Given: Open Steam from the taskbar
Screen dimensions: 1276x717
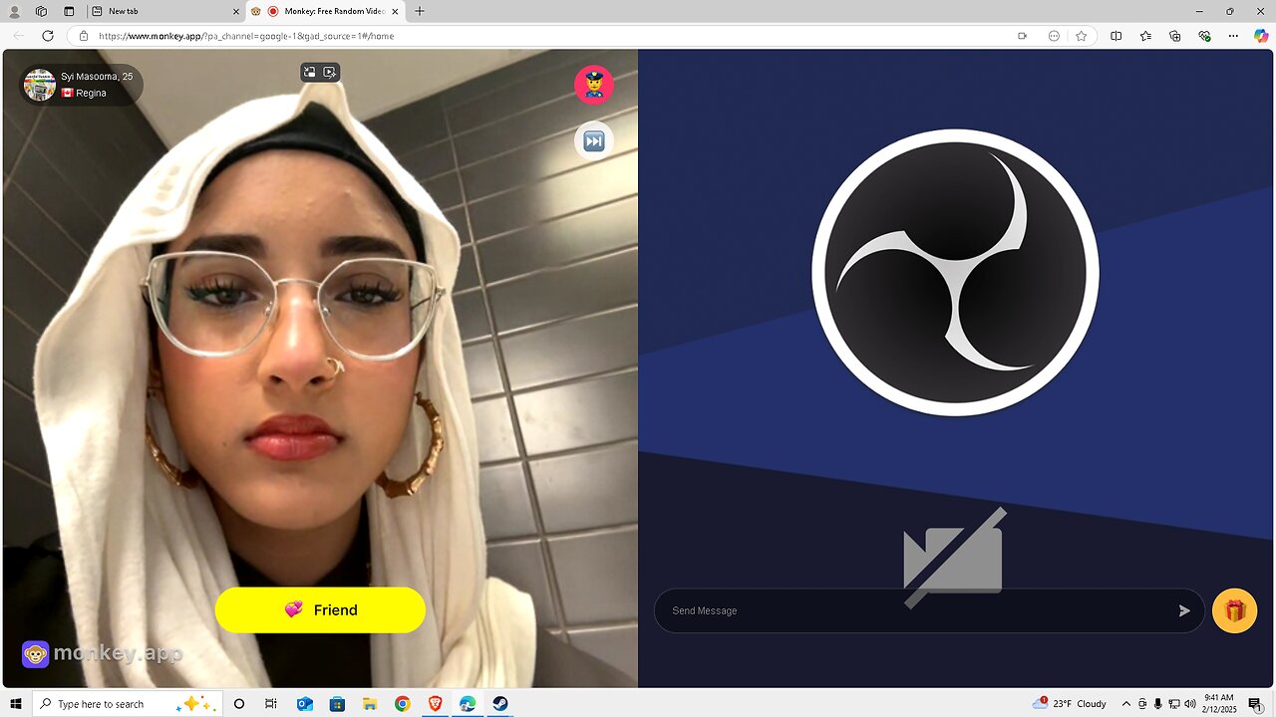Looking at the screenshot, I should pyautogui.click(x=500, y=704).
